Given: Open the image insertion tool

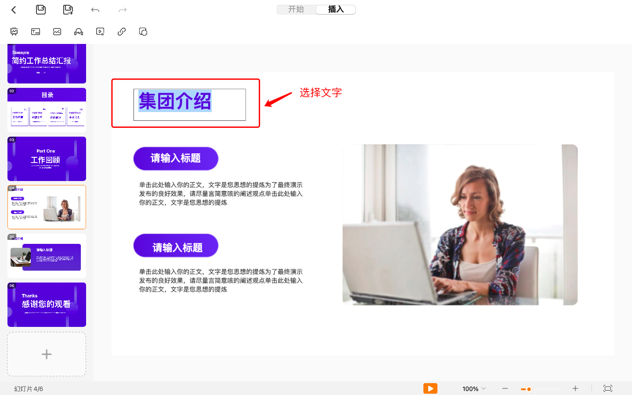Looking at the screenshot, I should click(x=57, y=31).
